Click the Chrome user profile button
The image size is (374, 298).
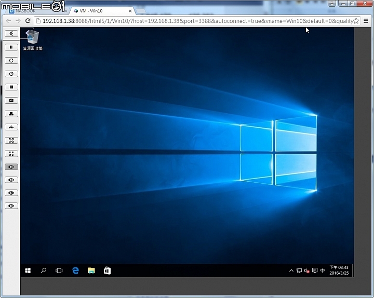(332, 3)
